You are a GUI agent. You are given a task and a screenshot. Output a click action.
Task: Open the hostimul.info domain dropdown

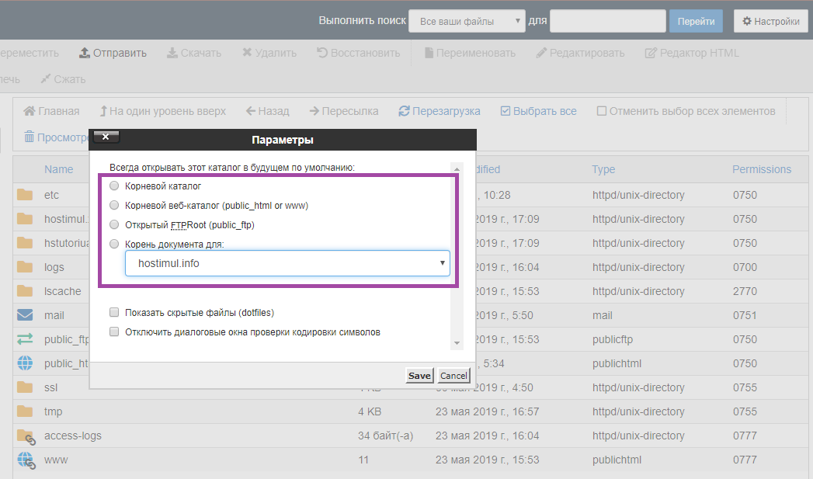click(287, 264)
